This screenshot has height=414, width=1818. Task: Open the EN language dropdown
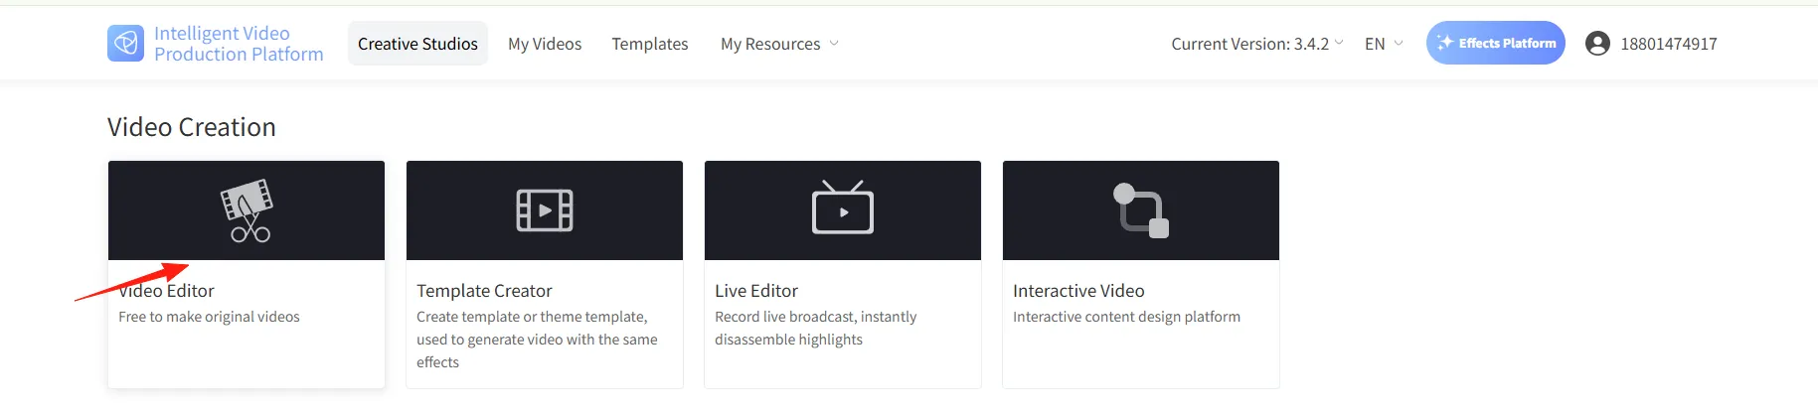[1384, 44]
